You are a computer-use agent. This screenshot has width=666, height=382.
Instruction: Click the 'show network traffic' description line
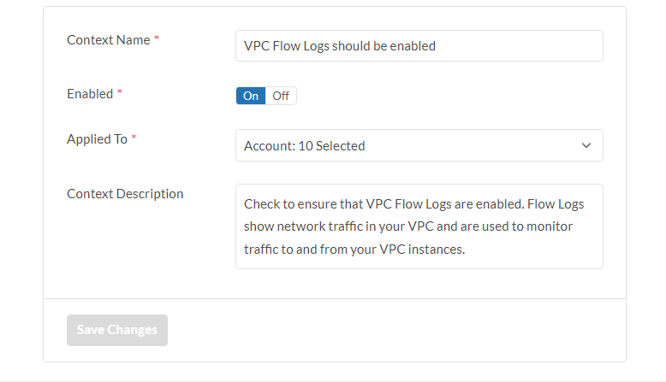click(x=408, y=226)
